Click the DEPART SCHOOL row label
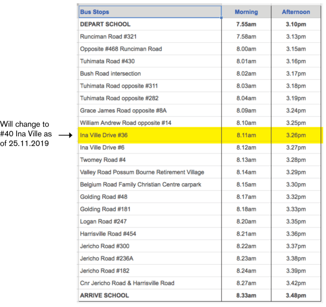Screen dimensions: 326x307 (105, 24)
